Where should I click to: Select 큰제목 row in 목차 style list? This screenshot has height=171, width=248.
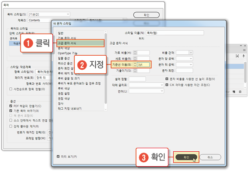[14, 38]
